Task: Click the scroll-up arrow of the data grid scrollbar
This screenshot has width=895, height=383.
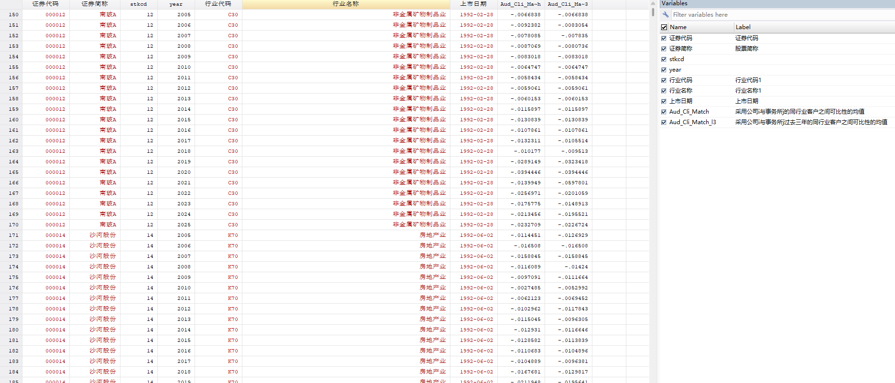Action: click(x=653, y=3)
